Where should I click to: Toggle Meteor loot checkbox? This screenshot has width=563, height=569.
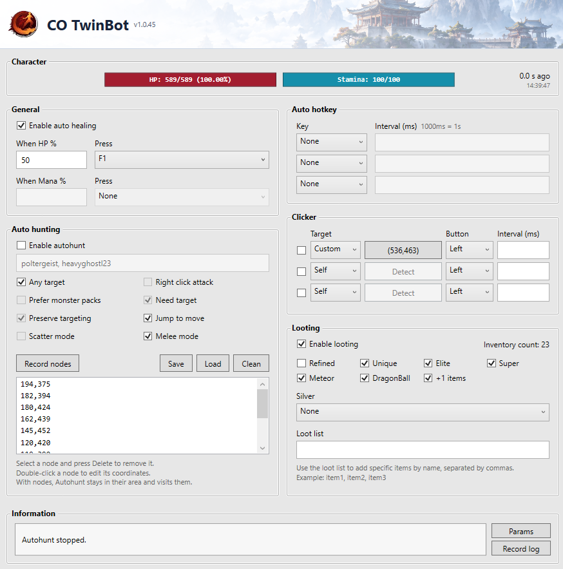[301, 378]
